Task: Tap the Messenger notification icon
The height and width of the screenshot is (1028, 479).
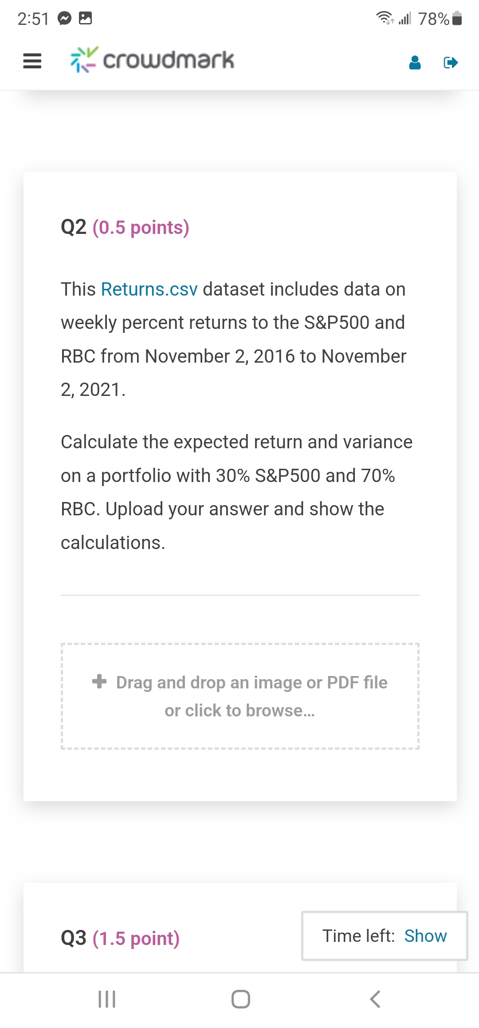Action: click(65, 18)
